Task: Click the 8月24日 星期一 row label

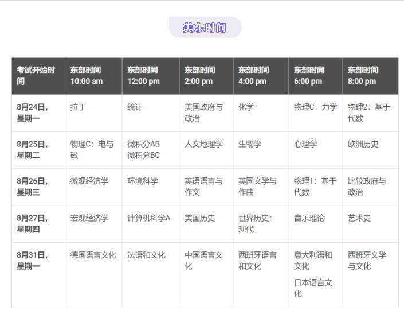Action: point(33,113)
